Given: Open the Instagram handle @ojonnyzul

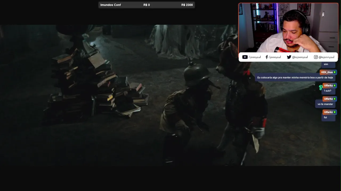Looking at the screenshot, I should coord(326,57).
